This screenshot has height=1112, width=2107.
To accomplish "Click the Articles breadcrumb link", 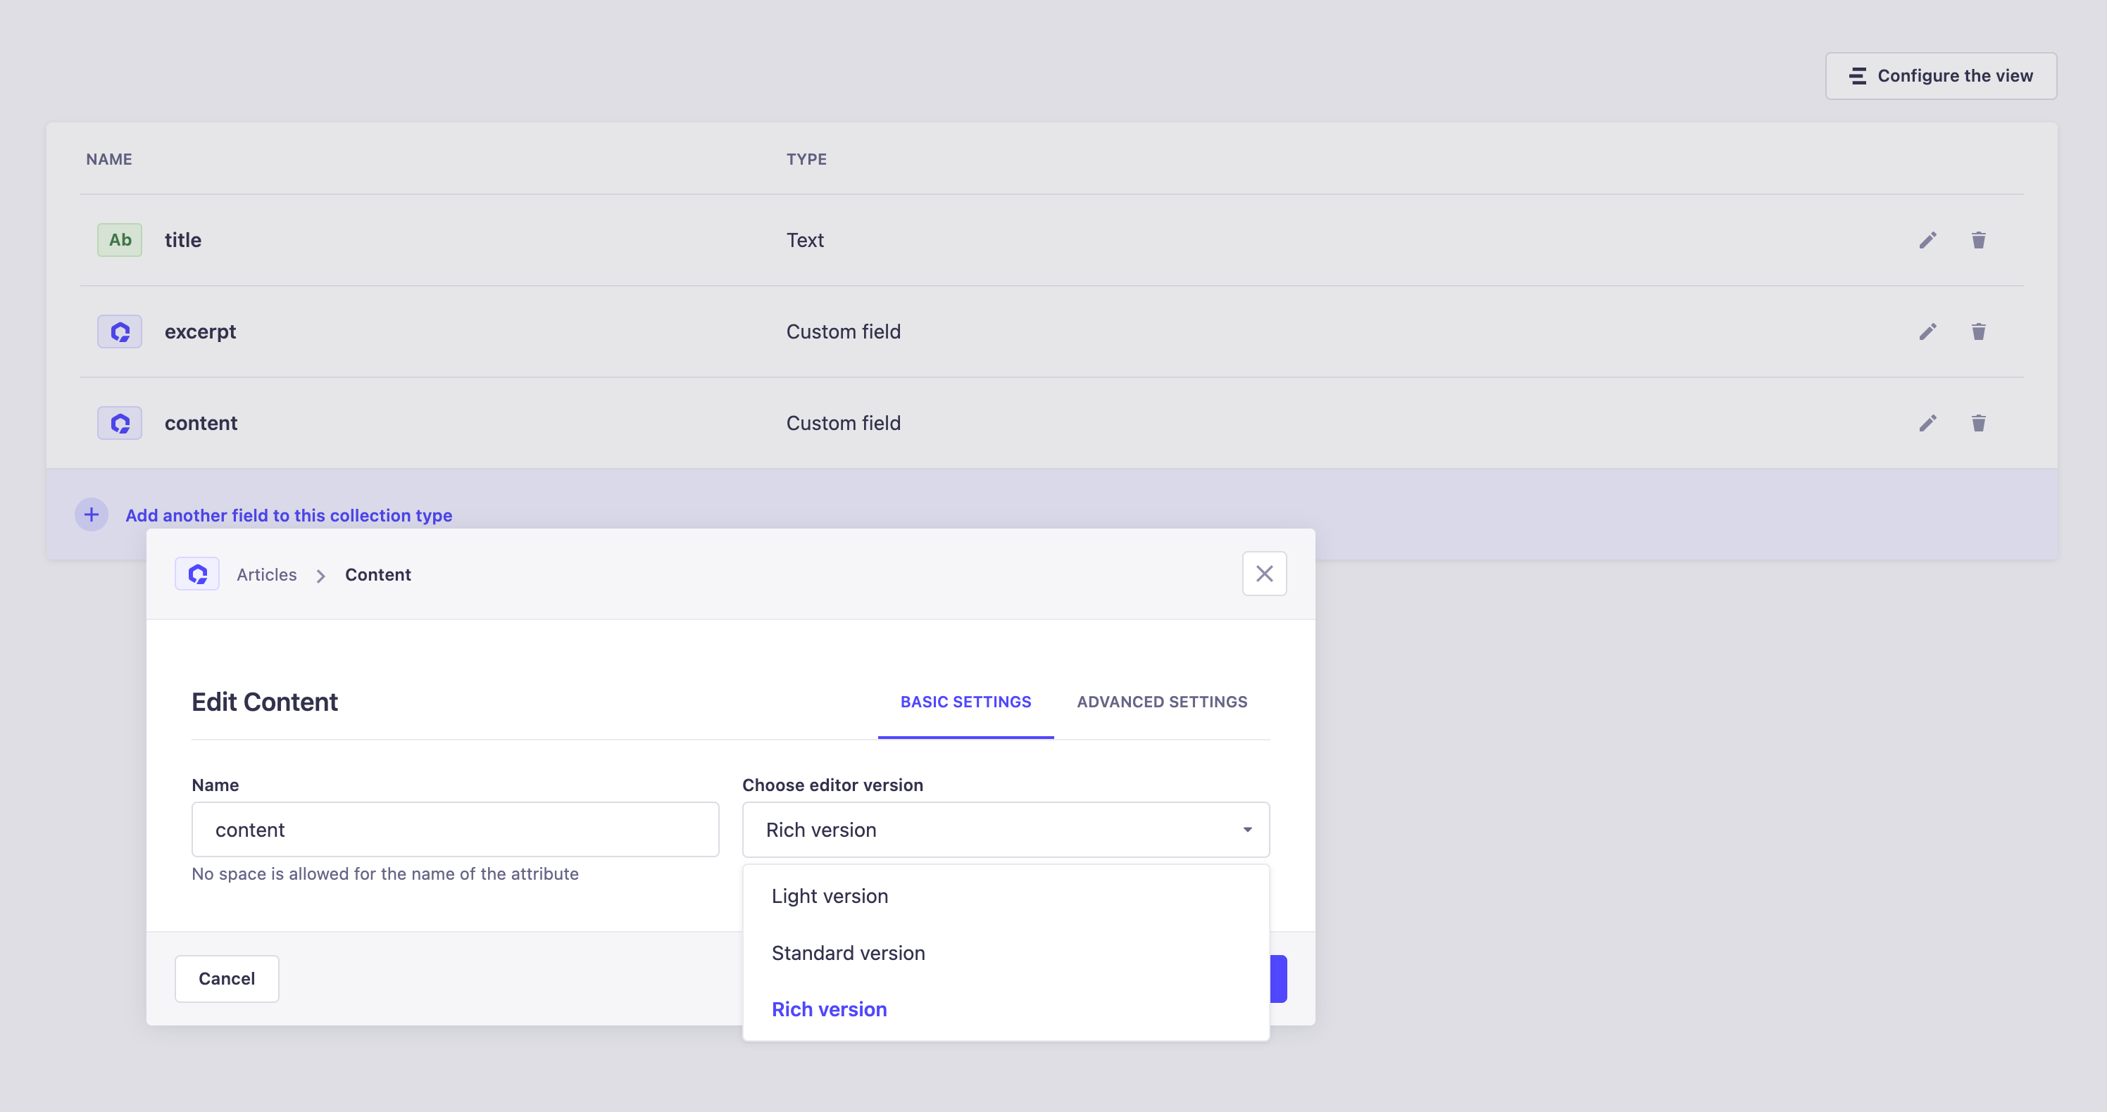I will [x=267, y=574].
